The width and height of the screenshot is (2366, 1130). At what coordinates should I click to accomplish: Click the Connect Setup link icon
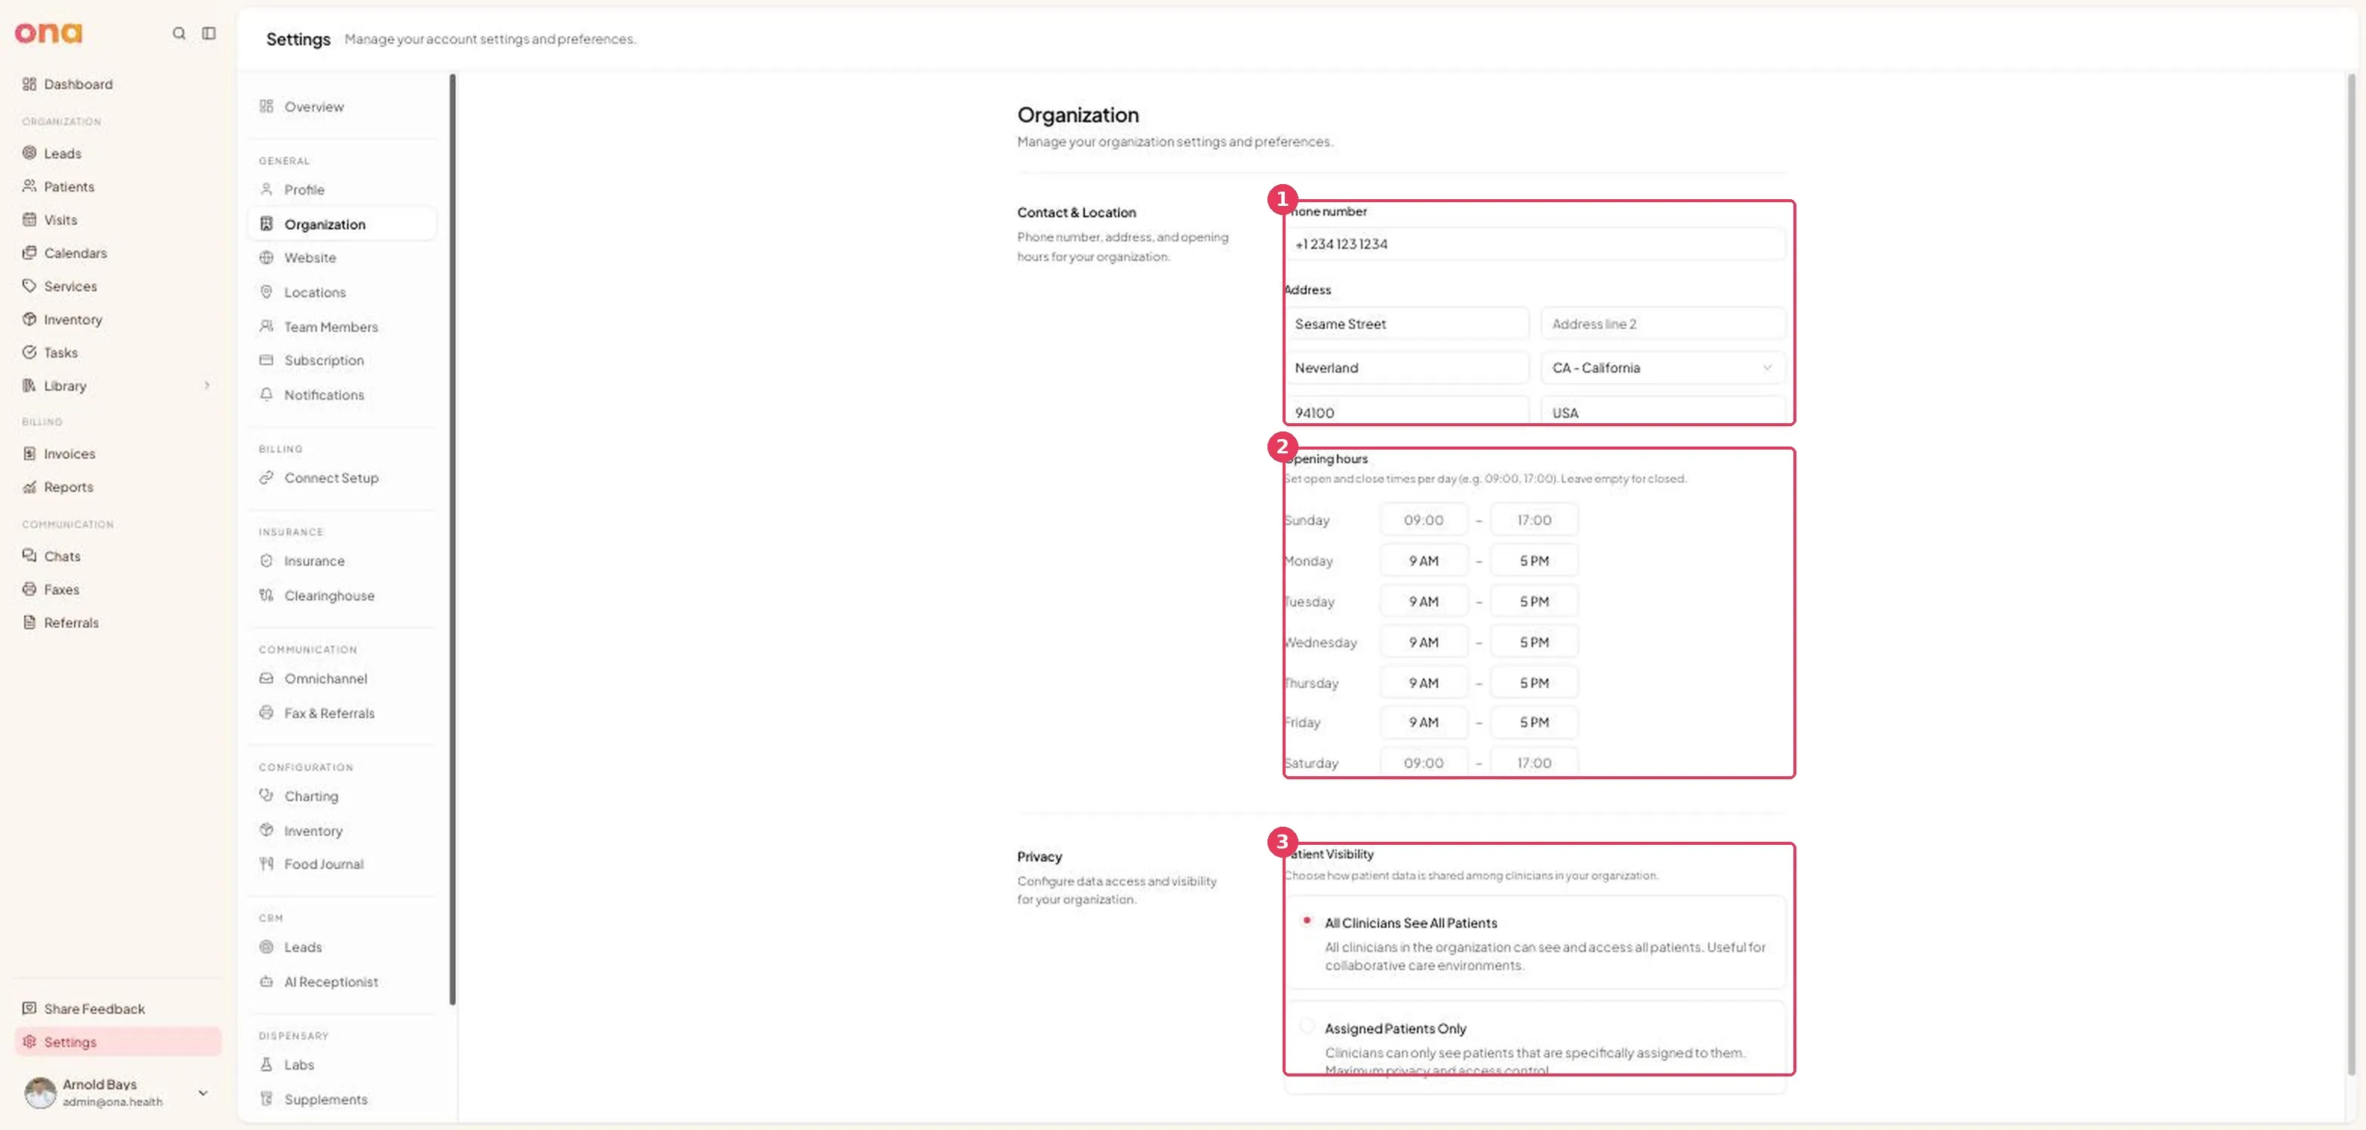(x=266, y=477)
